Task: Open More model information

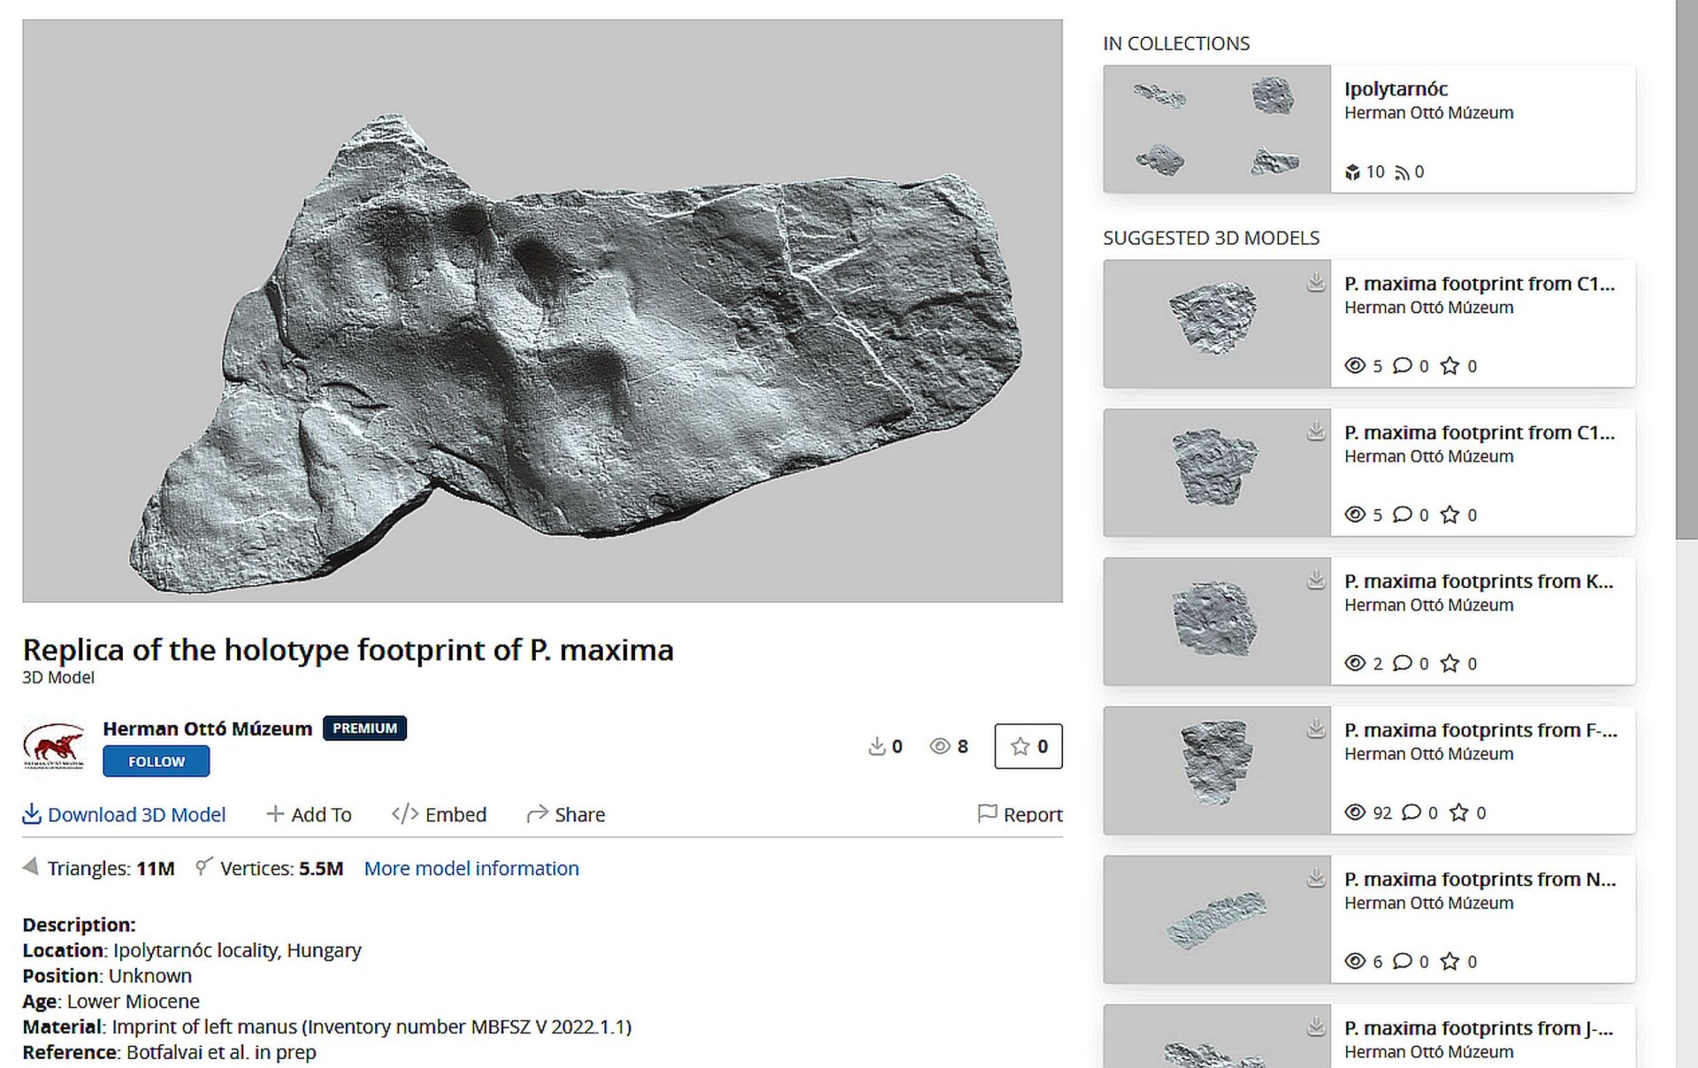Action: click(471, 868)
